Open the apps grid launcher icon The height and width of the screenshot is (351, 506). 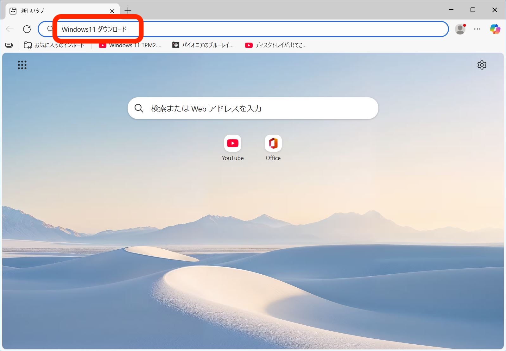pos(22,65)
